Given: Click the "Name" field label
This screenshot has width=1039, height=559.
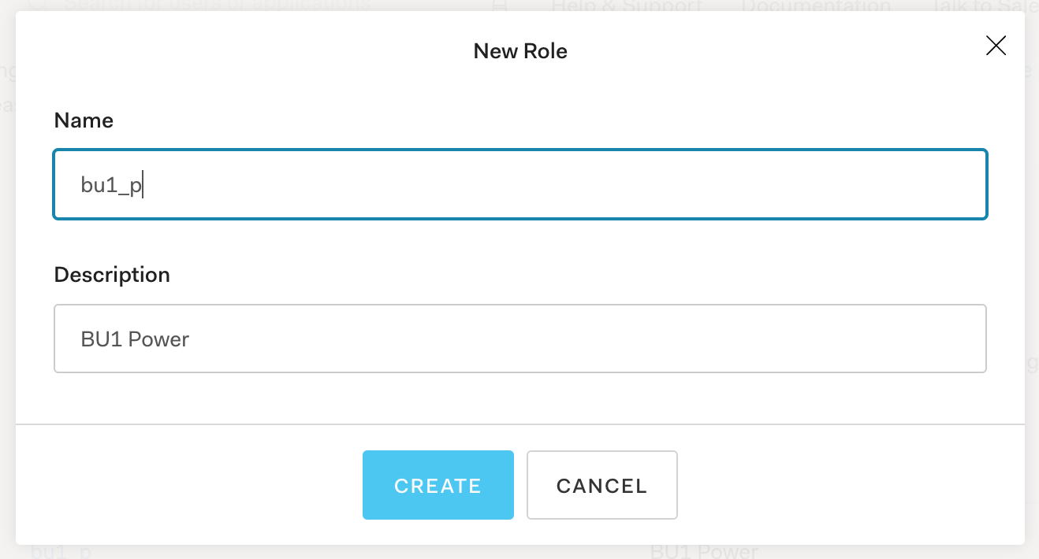Looking at the screenshot, I should pyautogui.click(x=84, y=120).
